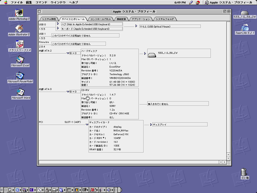This screenshot has height=193, width=257.
Task: Switch to the システム特性 tab
Action: [x=49, y=19]
